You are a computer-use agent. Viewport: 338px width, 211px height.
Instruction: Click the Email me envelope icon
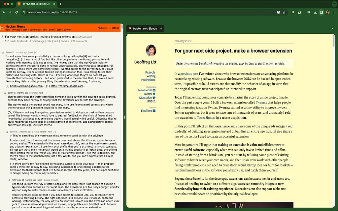pos(154,111)
